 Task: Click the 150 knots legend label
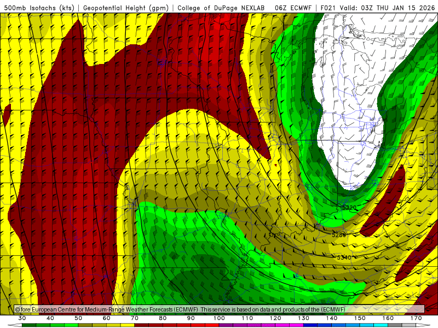pyautogui.click(x=360, y=318)
